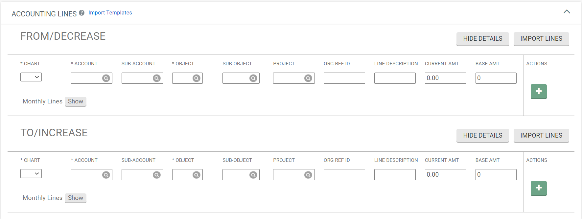
Task: Show Monthly Lines in From/Decrease section
Action: (76, 101)
